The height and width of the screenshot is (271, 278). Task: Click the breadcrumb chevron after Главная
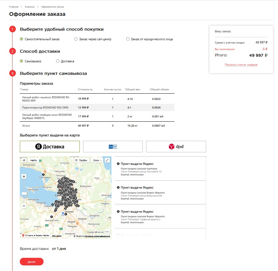pos(21,7)
